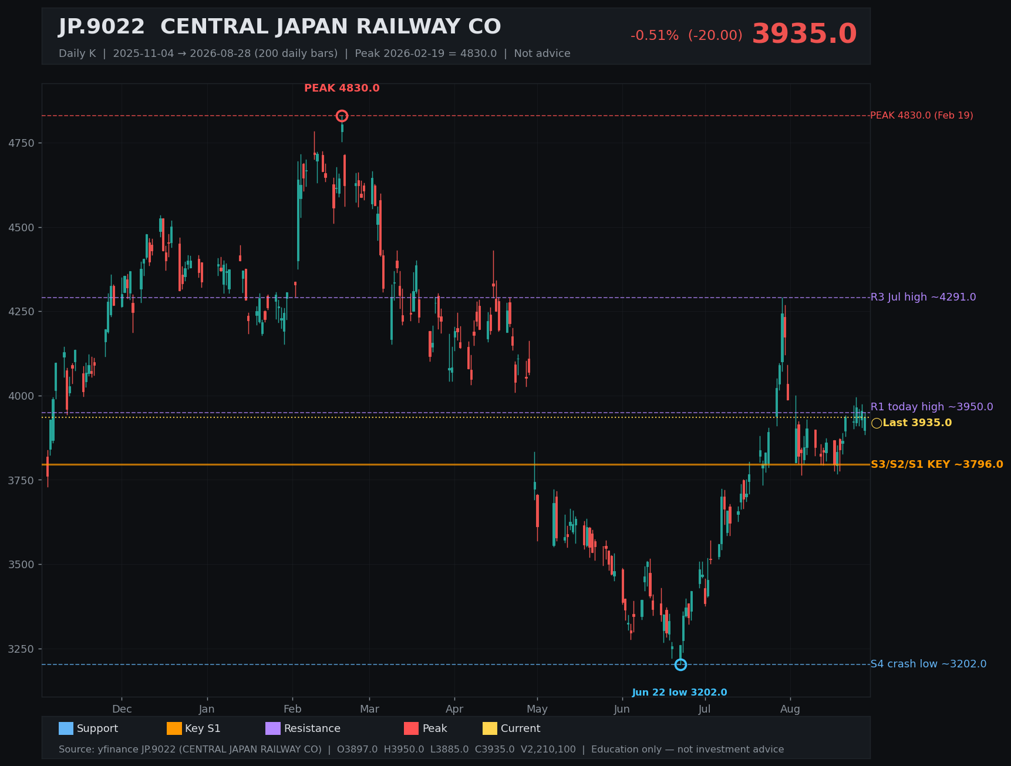Select the 'JP.9022 CENTRAL JAPAN RAILWAY CO' title
The height and width of the screenshot is (766, 1011).
(x=279, y=27)
